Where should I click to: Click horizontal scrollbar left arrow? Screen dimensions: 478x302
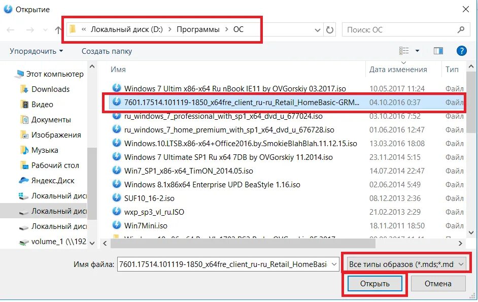[105, 243]
